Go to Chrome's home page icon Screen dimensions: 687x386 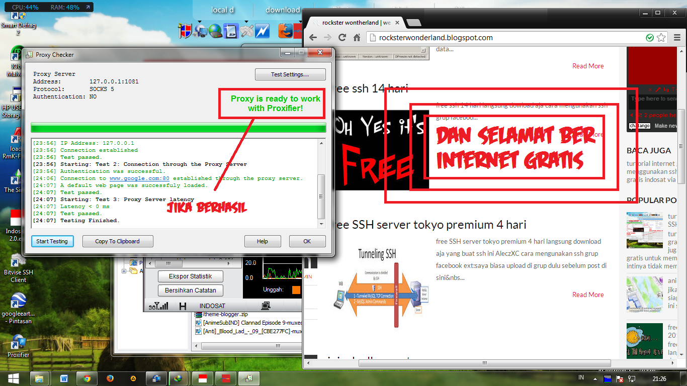[x=357, y=38]
